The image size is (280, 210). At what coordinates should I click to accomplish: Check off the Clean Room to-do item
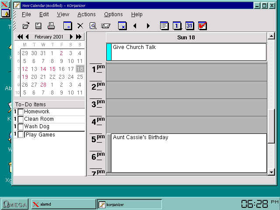pos(21,119)
